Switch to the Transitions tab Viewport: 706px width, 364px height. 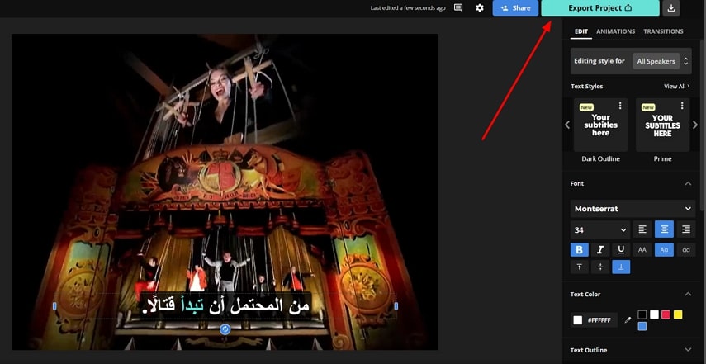pyautogui.click(x=663, y=31)
